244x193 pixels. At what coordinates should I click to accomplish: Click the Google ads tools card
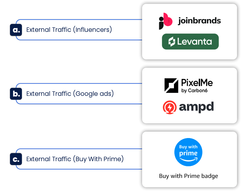click(x=190, y=95)
